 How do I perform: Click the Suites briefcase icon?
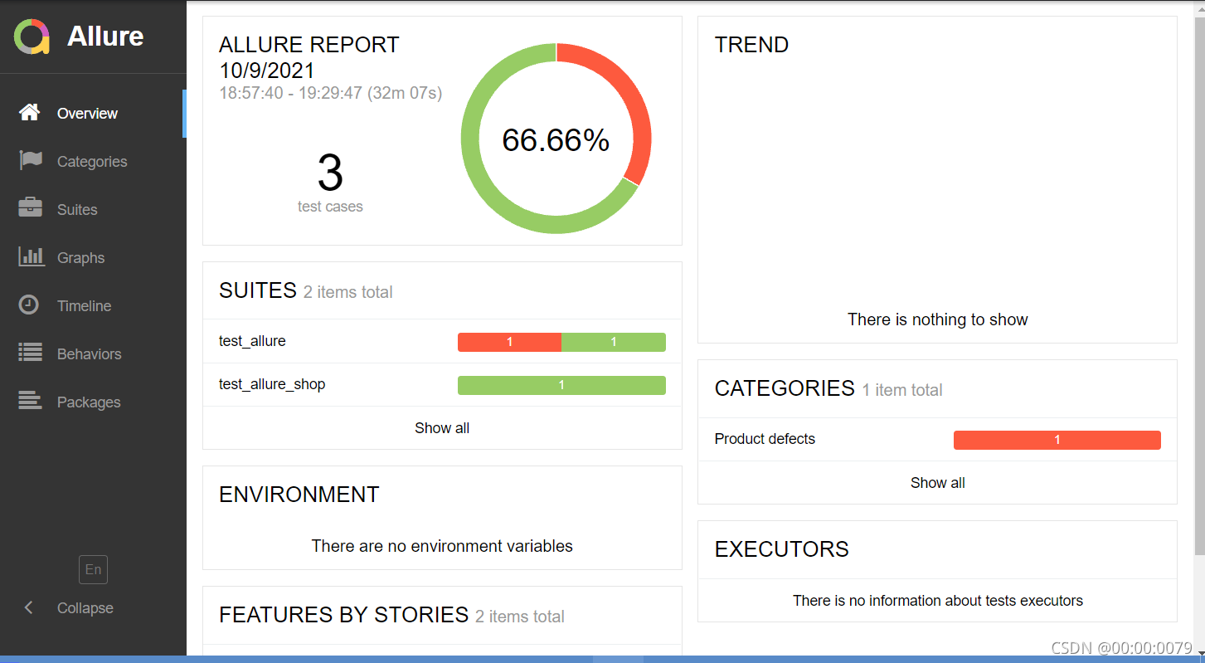coord(30,208)
